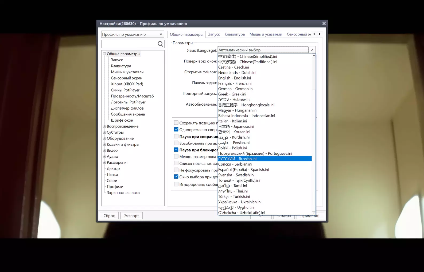Image resolution: width=424 pixels, height=272 pixels.
Task: Click the Экспорт button
Action: pyautogui.click(x=131, y=215)
